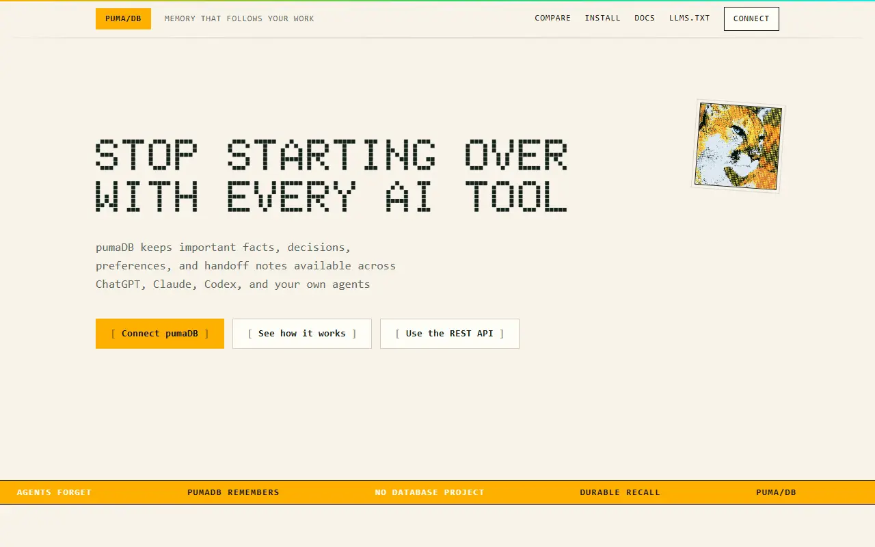Click 'pumaDB remembers' in the ticker bar
Screen dimensions: 875x547
point(233,492)
